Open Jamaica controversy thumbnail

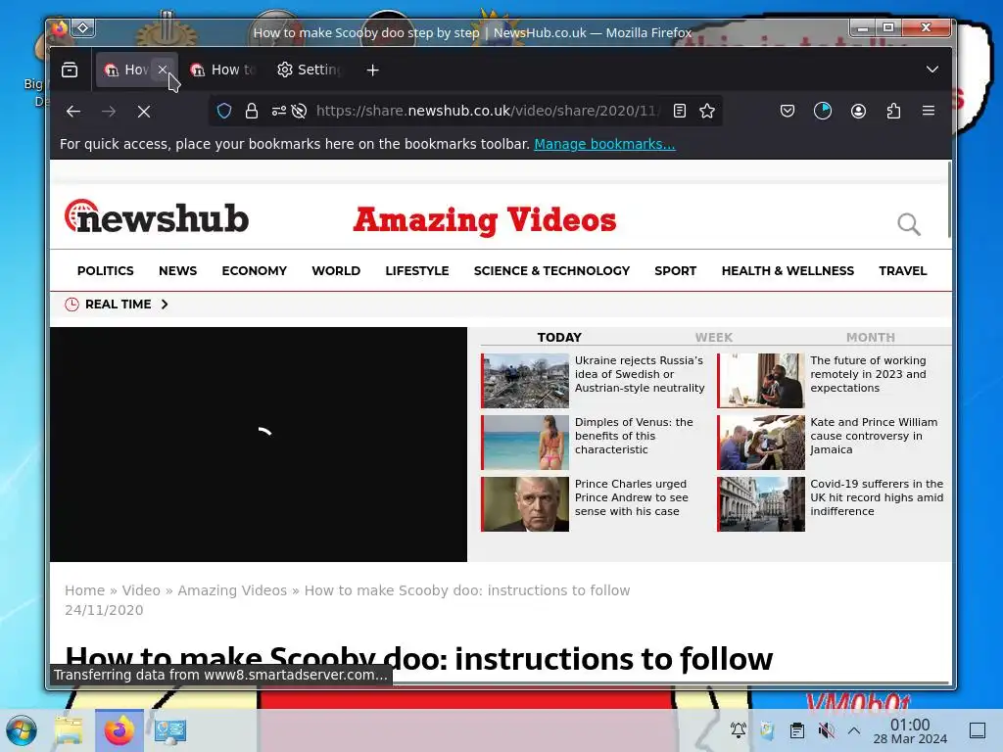(761, 443)
